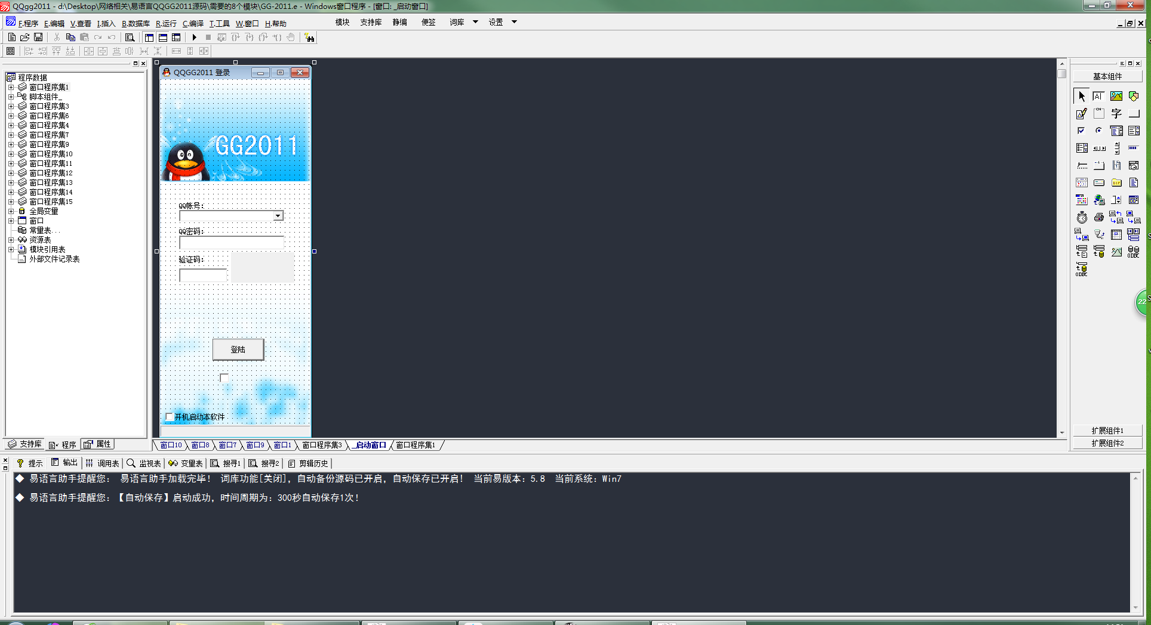
Task: Expand the 全局变量 tree node
Action: tap(11, 211)
